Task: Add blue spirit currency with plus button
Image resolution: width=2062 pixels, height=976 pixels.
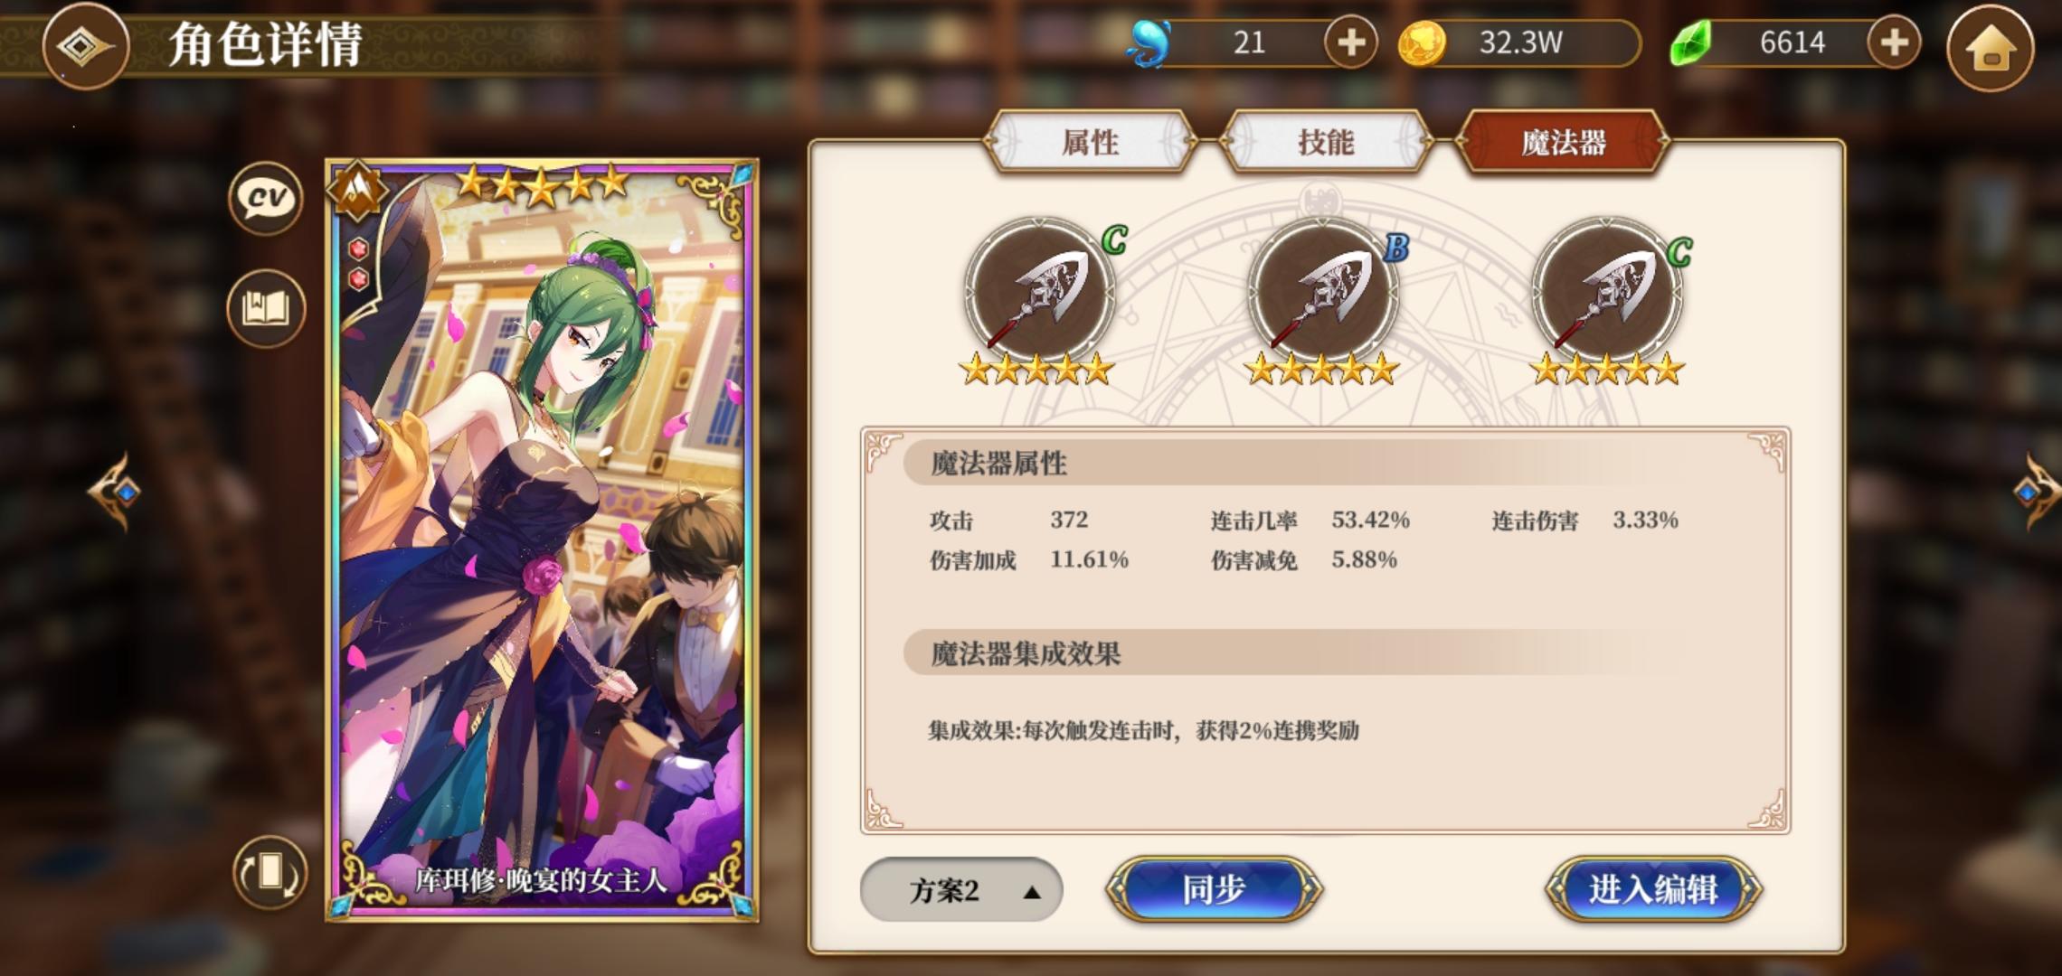Action: (1350, 42)
